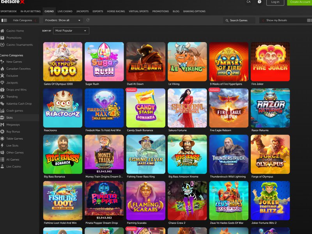The width and height of the screenshot is (312, 234).
Task: Open the Razor Returns game tile
Action: [270, 108]
